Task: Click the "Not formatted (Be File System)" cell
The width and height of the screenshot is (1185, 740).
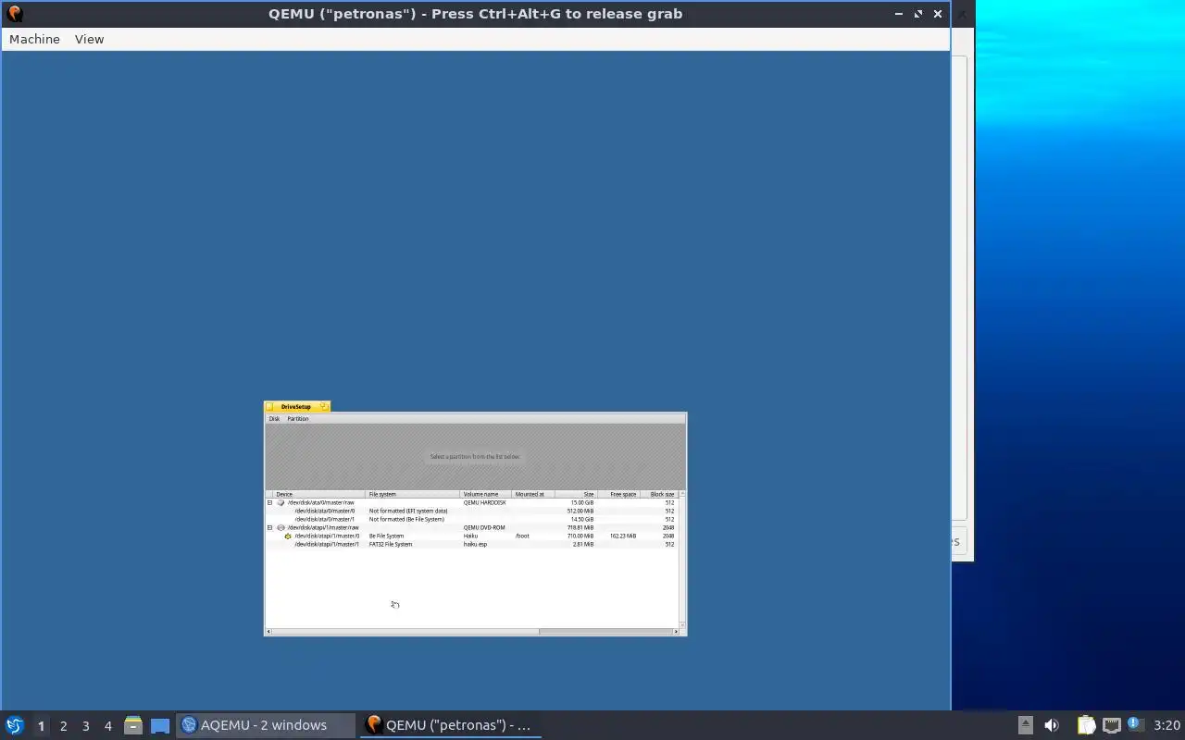Action: tap(406, 519)
